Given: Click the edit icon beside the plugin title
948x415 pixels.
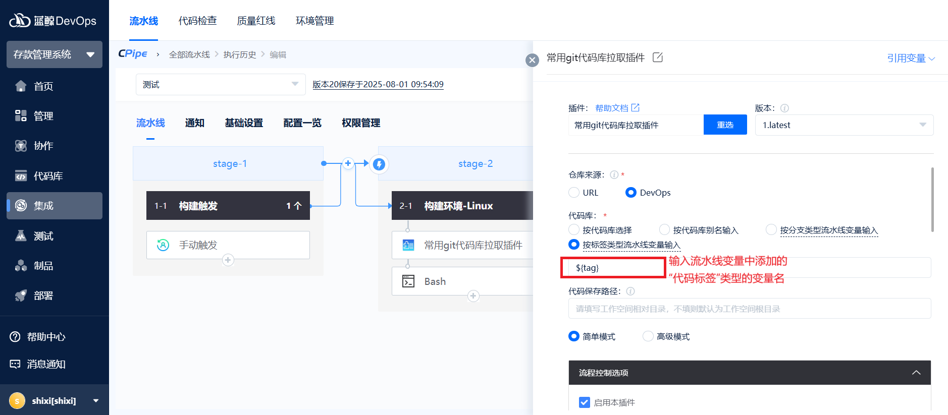Looking at the screenshot, I should [657, 57].
